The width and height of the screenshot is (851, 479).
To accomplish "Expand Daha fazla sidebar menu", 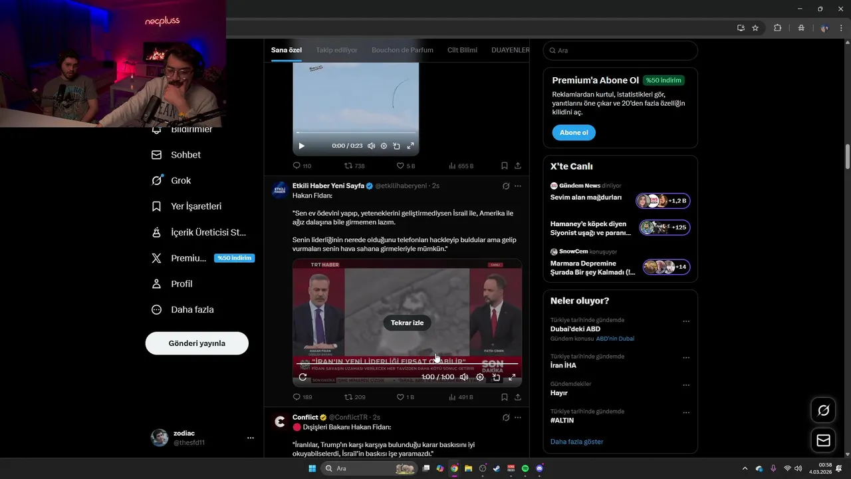I will [183, 309].
